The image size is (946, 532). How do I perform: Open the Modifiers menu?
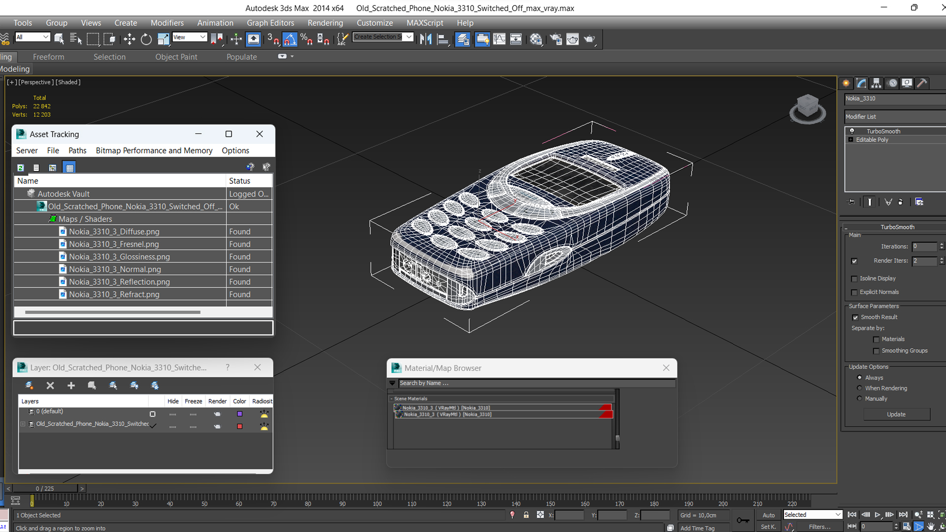pyautogui.click(x=167, y=23)
